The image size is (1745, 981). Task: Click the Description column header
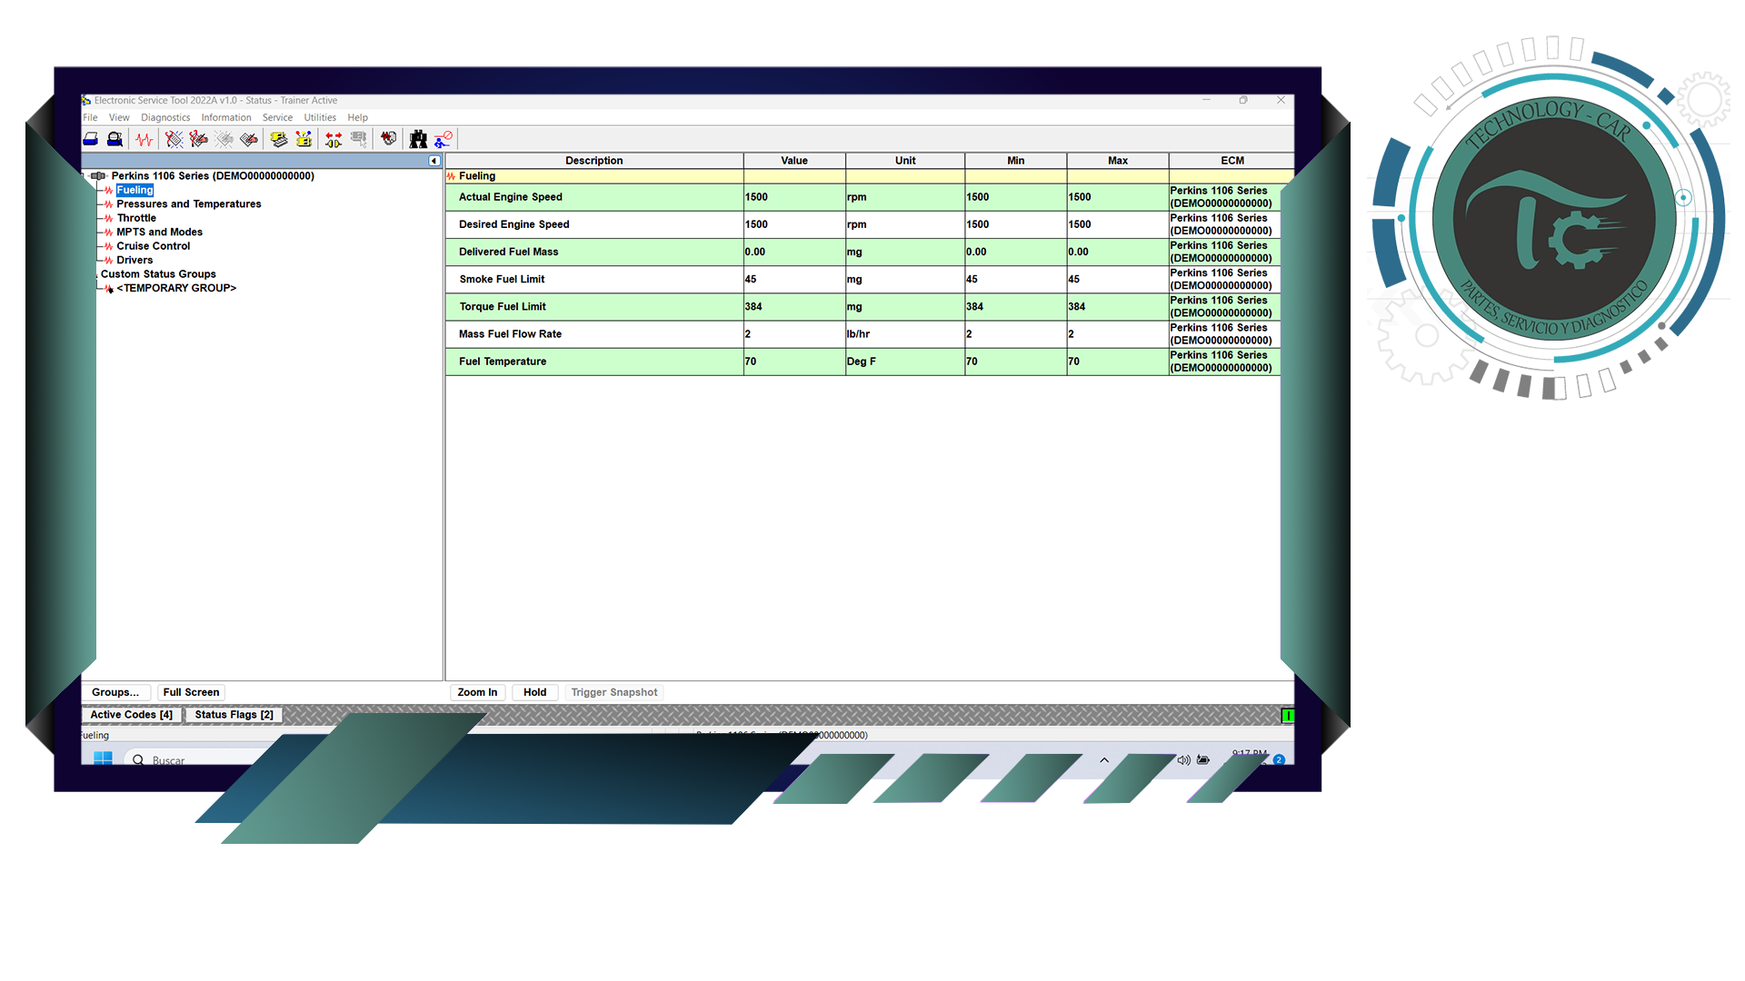[594, 161]
